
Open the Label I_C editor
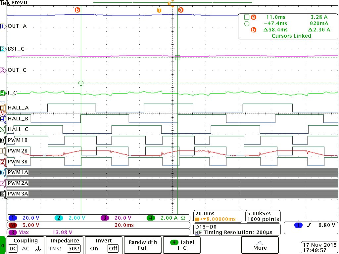181,245
